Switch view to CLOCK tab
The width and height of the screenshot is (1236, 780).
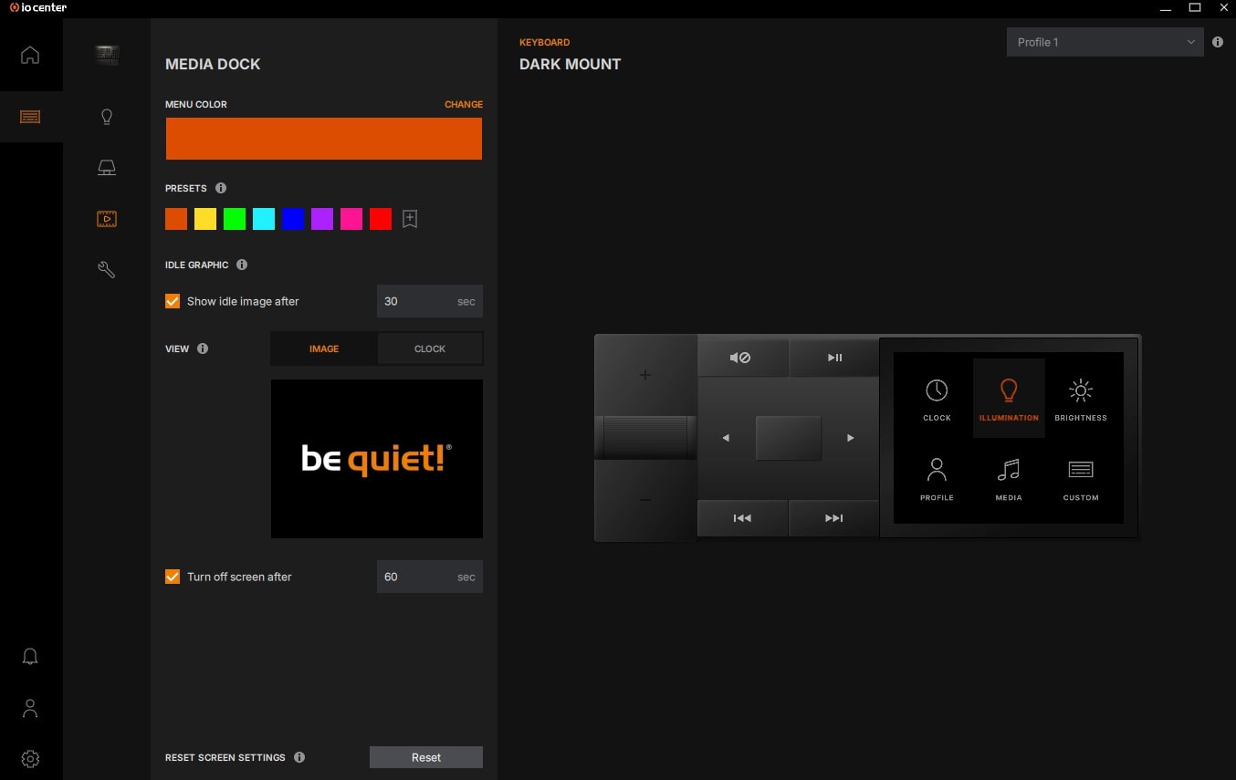click(x=430, y=348)
